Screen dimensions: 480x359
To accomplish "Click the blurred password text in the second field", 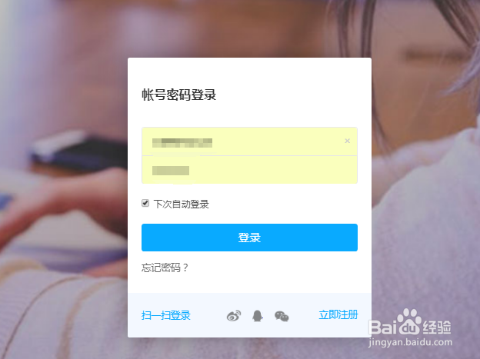I will point(171,171).
